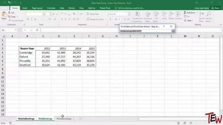Screen dimensions: 223x125
Task: Click the Merge & Center button
Action: point(95,19)
